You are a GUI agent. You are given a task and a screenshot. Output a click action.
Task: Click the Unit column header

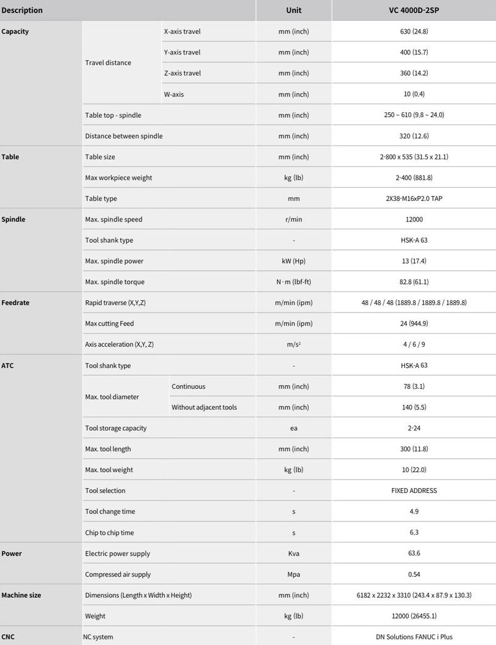point(294,11)
